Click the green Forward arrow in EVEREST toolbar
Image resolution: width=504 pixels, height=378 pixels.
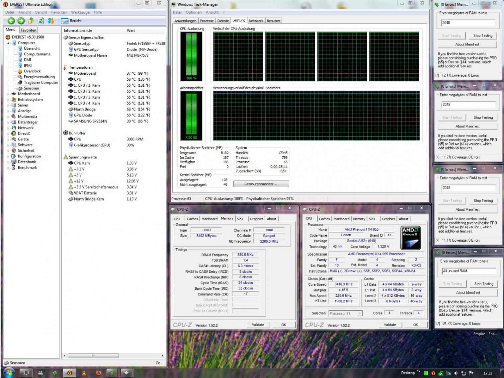coord(21,21)
